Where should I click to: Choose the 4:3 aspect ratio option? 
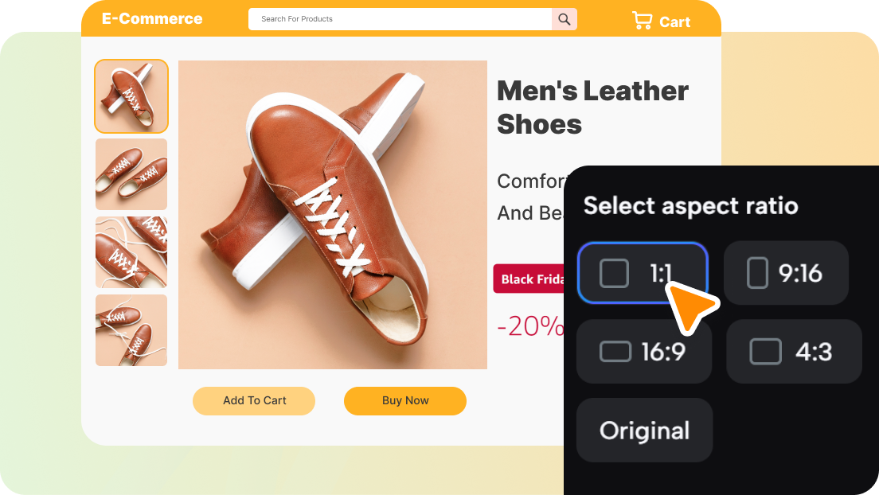(794, 352)
